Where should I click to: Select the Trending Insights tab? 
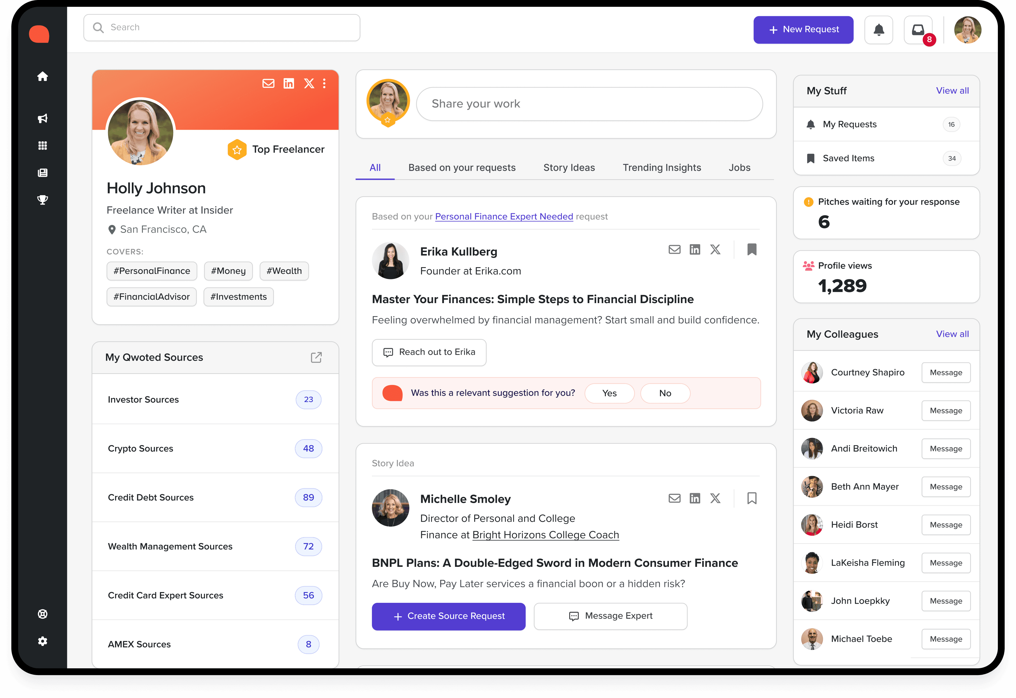click(x=662, y=167)
